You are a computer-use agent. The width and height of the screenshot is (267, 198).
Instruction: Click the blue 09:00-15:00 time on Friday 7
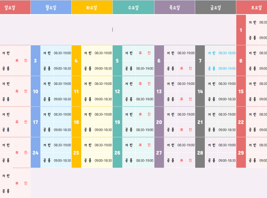[227, 69]
